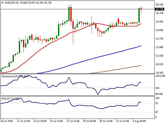Open the XAGUSD chart dropdown triangle
The image size is (165, 124).
2,3
